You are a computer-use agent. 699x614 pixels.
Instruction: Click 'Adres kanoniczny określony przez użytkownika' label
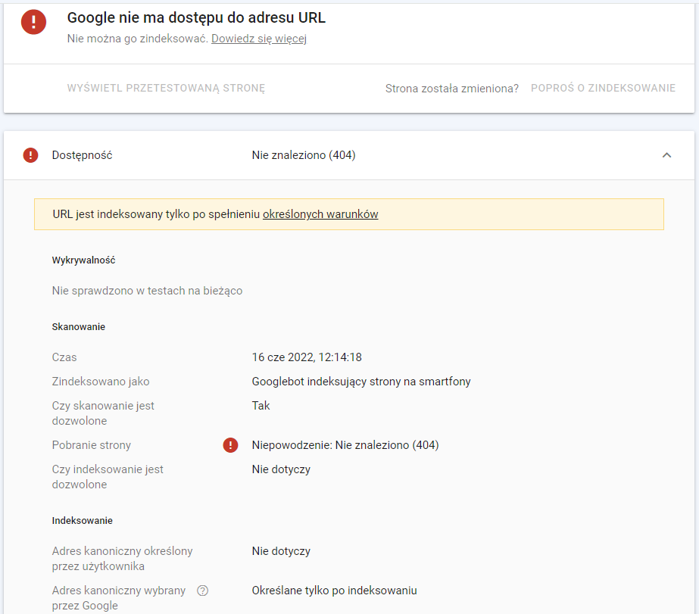click(122, 559)
